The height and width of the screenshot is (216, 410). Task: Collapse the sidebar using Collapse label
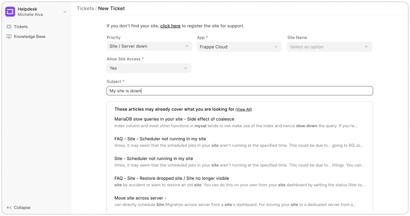click(22, 208)
